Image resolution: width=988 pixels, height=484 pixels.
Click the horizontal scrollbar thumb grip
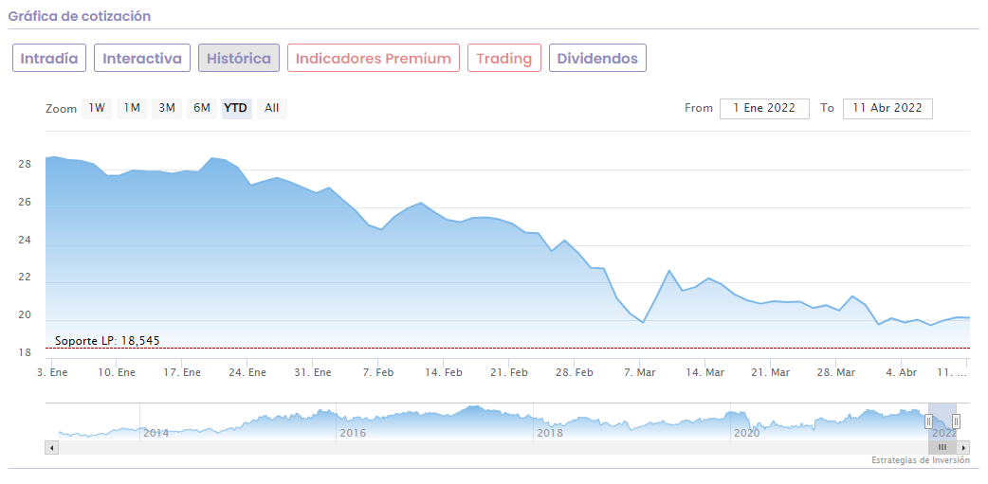click(942, 447)
